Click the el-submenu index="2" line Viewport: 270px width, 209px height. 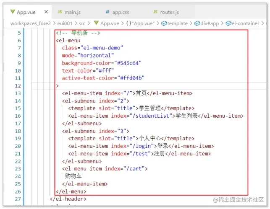96,101
